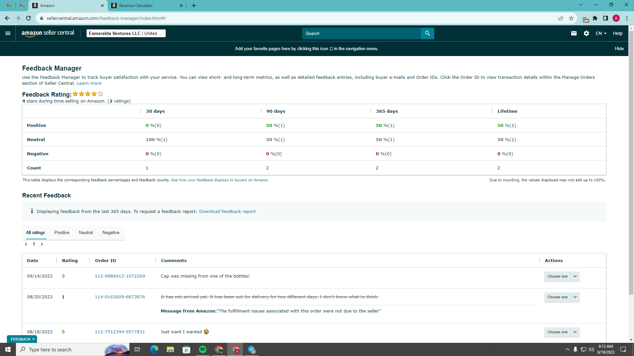Open a new browser tab with plus icon

pyautogui.click(x=194, y=6)
